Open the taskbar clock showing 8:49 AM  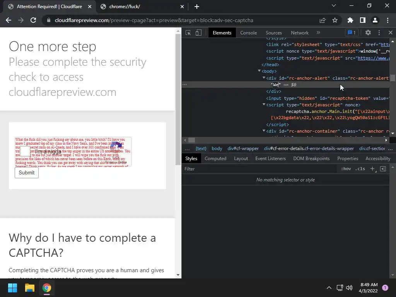[x=368, y=288]
